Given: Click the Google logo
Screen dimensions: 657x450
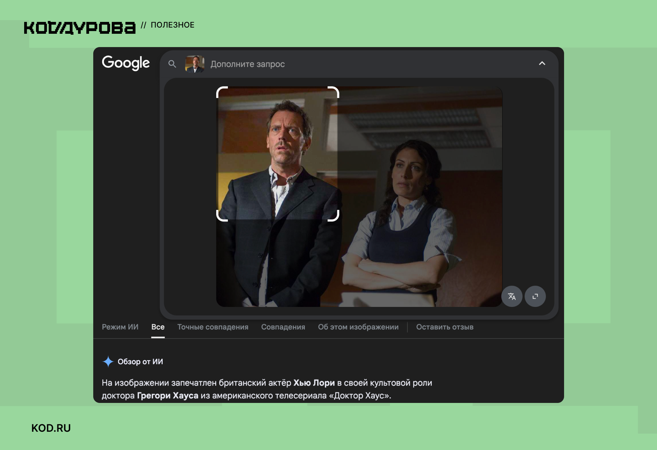Looking at the screenshot, I should coord(126,63).
